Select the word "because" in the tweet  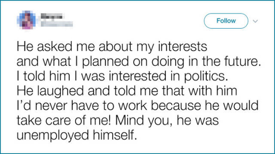click(x=176, y=106)
